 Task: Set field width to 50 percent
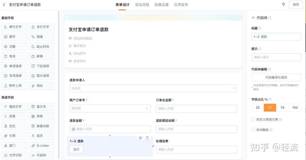pos(270,108)
